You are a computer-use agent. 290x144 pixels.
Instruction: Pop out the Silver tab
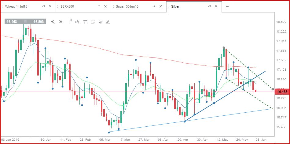[x=209, y=6]
